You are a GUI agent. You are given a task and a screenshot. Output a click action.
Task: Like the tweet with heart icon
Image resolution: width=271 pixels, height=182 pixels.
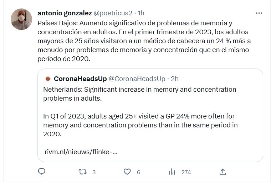pyautogui.click(x=127, y=172)
